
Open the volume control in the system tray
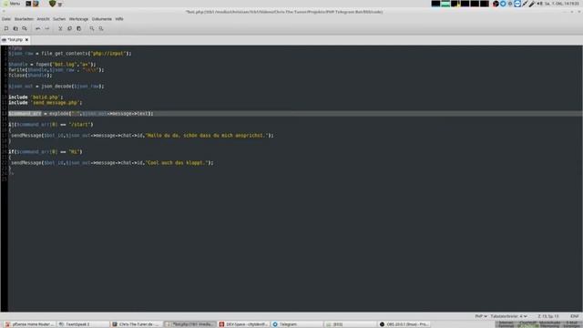pyautogui.click(x=539, y=4)
